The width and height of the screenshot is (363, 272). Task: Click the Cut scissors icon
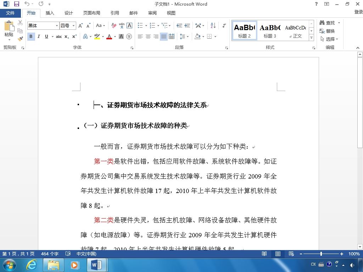tap(20, 22)
